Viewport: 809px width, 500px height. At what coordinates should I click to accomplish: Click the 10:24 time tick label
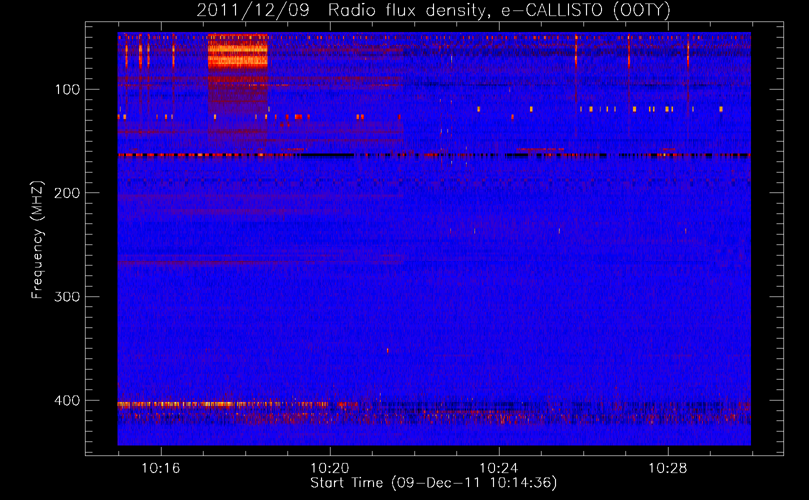click(498, 468)
